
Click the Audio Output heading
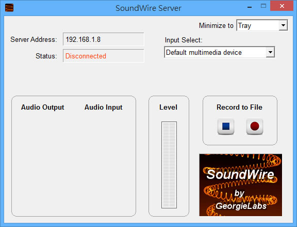click(x=43, y=108)
